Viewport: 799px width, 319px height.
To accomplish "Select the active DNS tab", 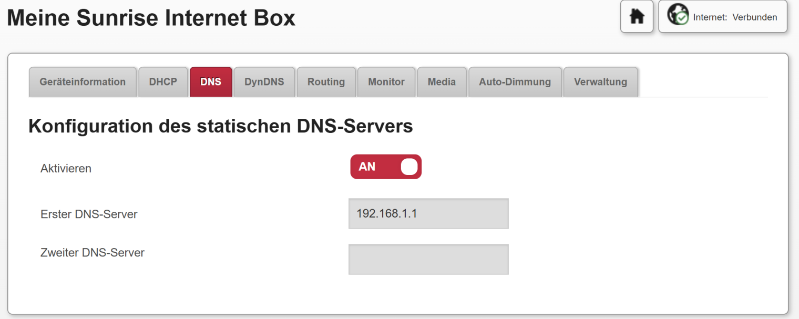I will click(211, 82).
